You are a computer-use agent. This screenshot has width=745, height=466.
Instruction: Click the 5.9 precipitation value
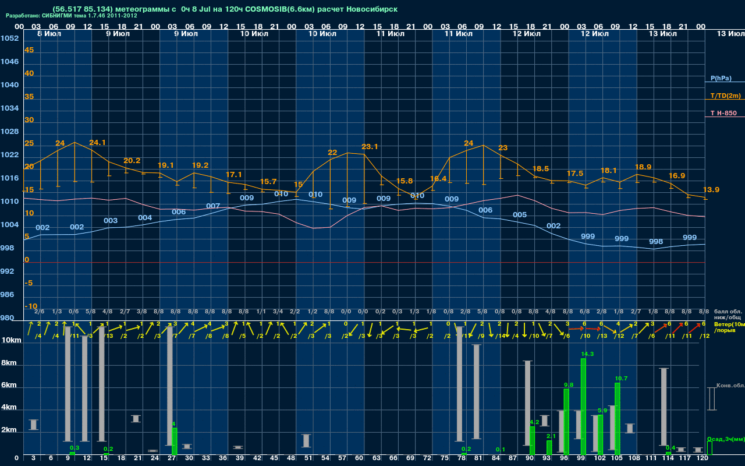602,411
